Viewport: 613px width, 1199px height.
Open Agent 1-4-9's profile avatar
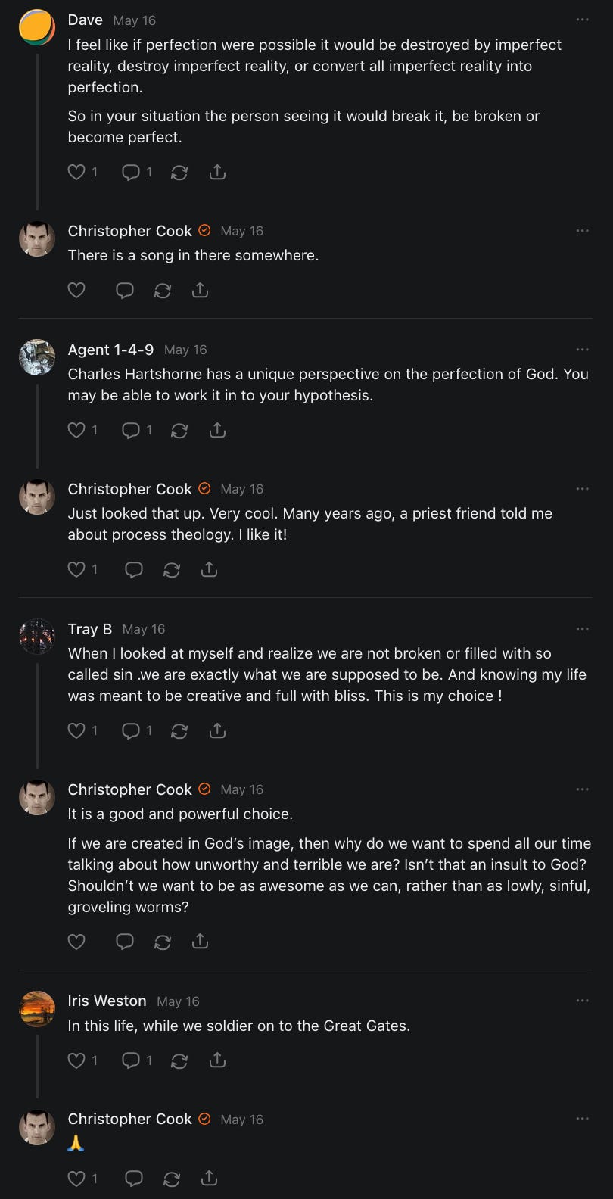click(37, 357)
